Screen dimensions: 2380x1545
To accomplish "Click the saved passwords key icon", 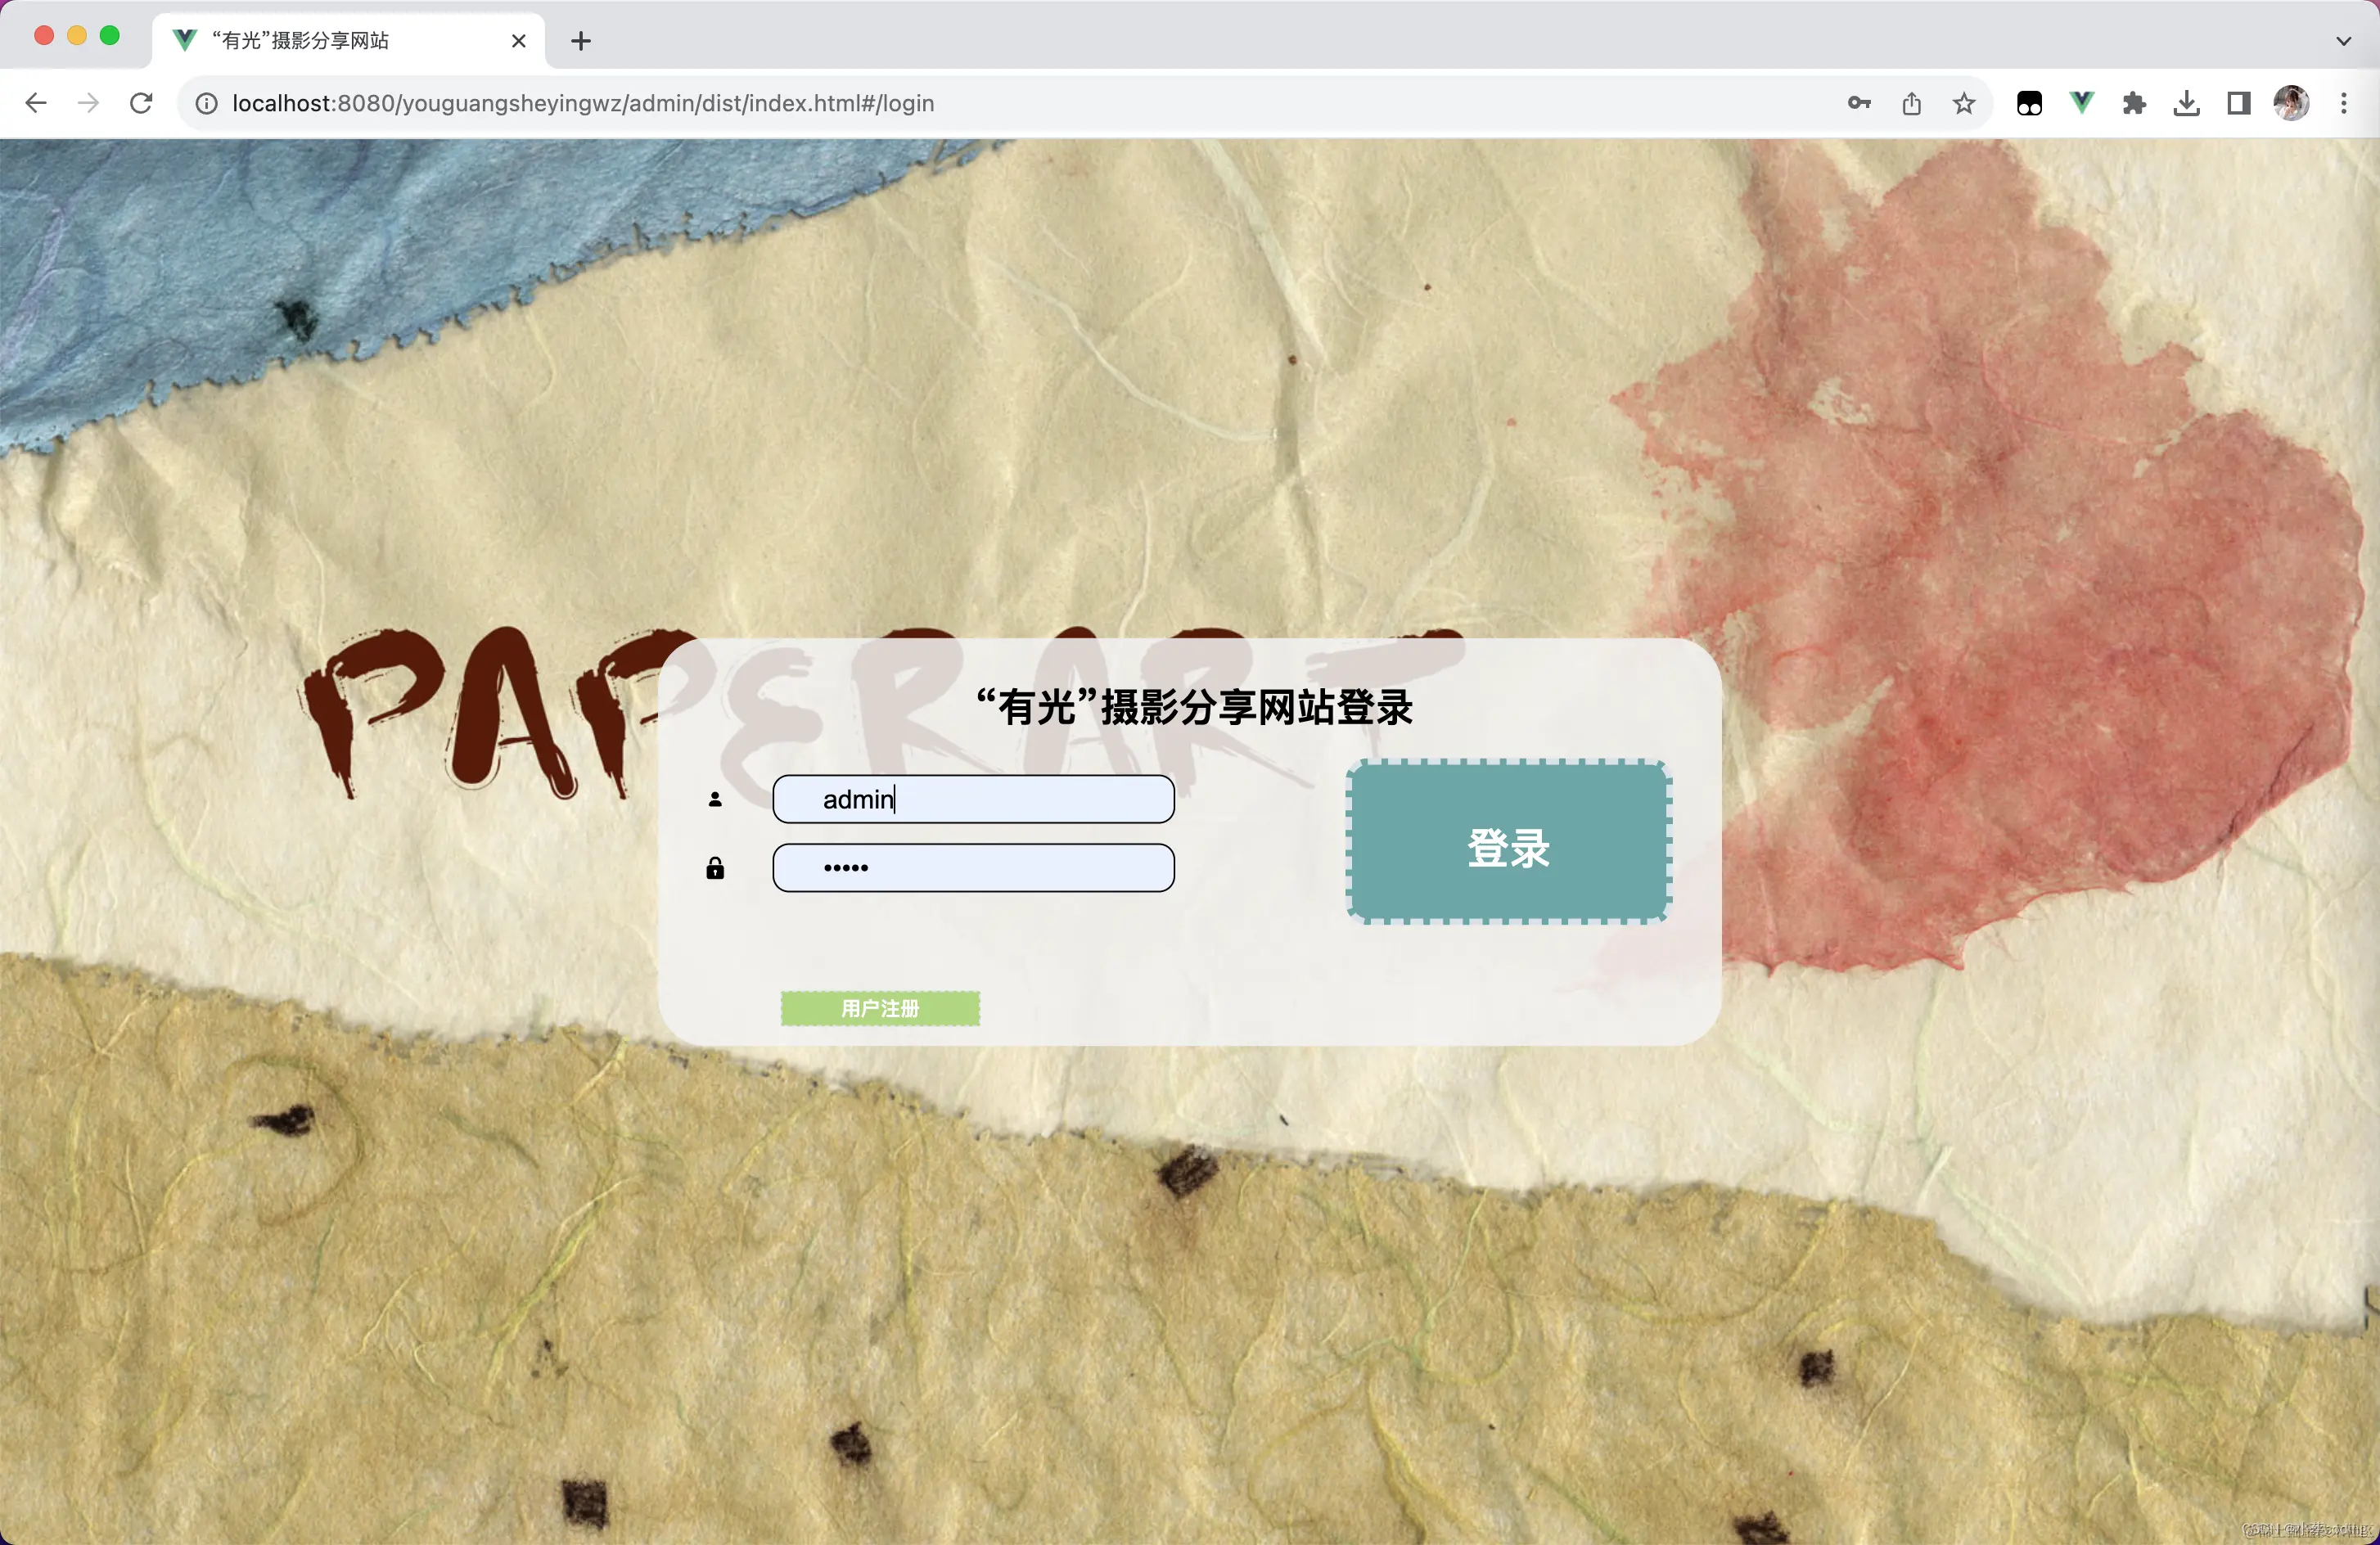I will (x=1859, y=103).
